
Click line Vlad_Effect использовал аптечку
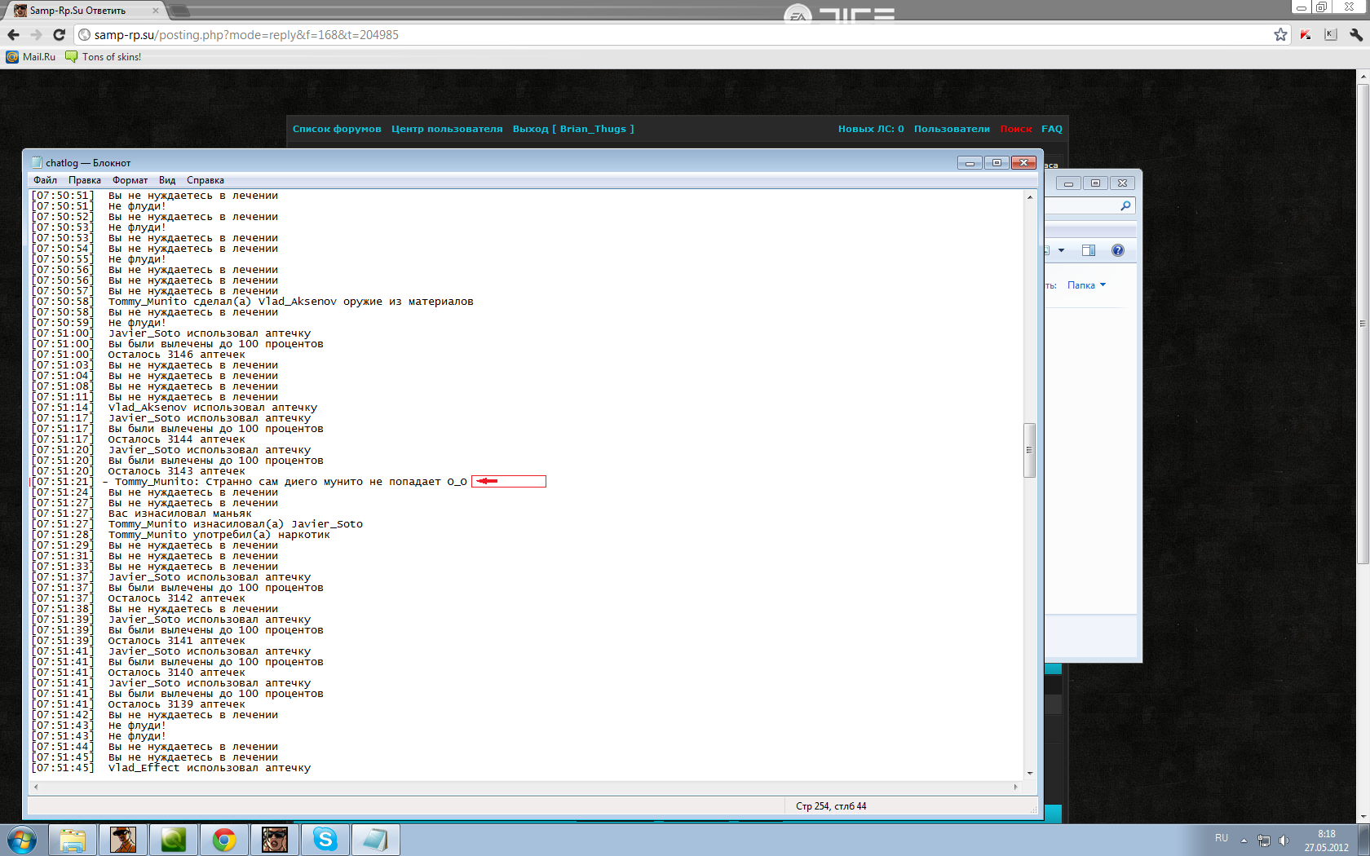point(170,768)
